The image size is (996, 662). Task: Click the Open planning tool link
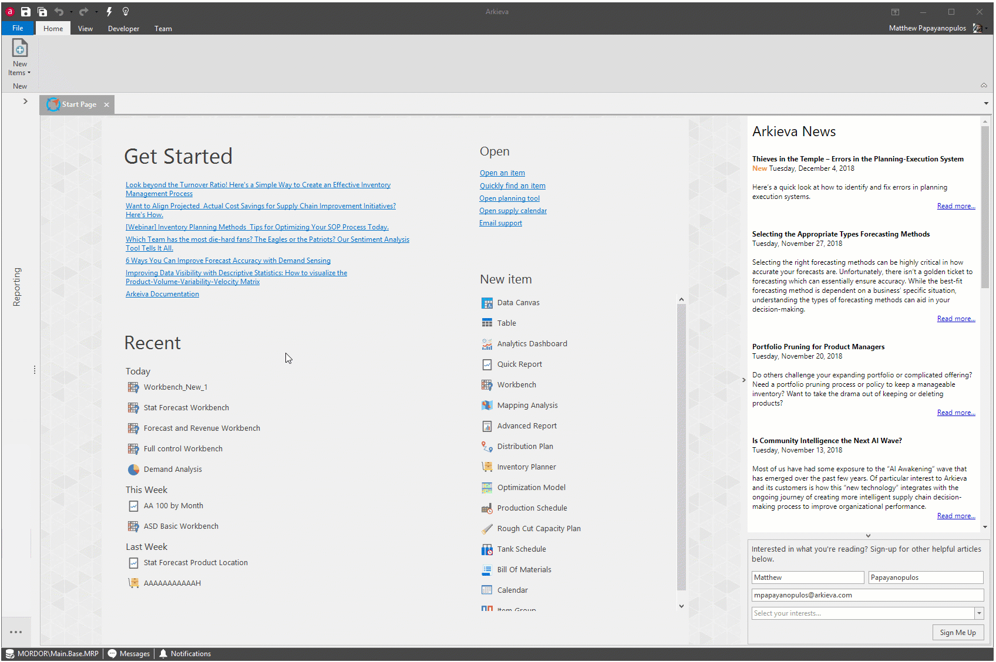tap(509, 198)
